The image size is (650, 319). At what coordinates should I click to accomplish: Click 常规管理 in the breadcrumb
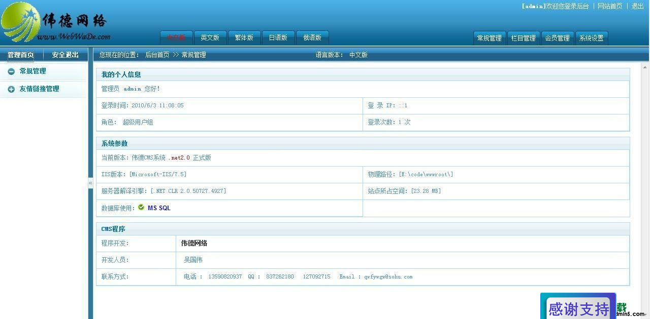click(x=194, y=55)
